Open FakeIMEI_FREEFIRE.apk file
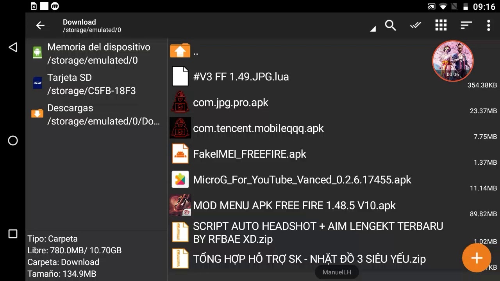This screenshot has height=281, width=500. pyautogui.click(x=334, y=154)
